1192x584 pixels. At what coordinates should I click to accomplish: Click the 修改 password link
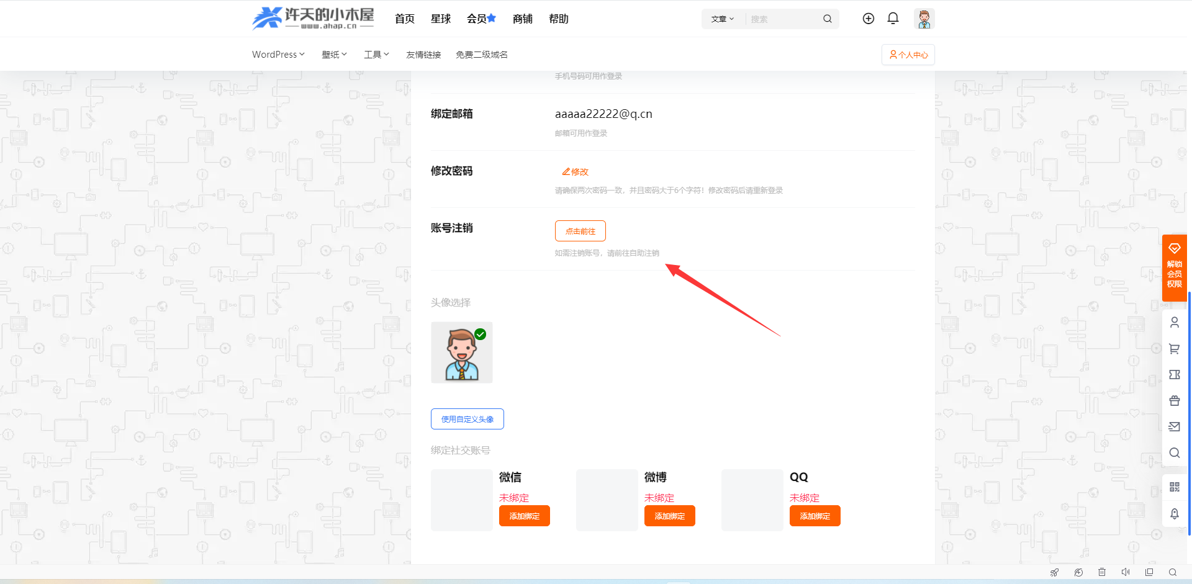[574, 171]
